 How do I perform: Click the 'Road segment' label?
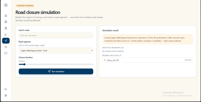(25, 42)
